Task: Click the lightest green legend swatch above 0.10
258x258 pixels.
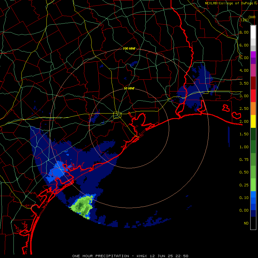Action: 253,185
